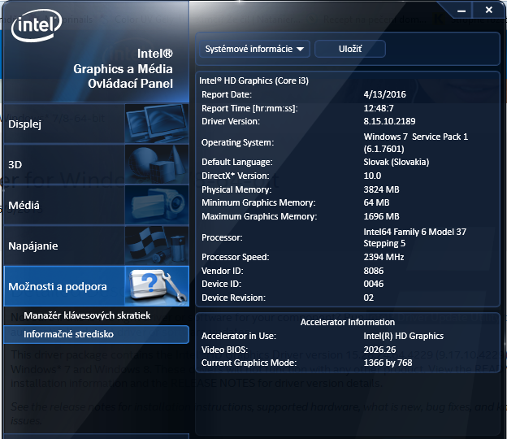Click the Maximum Graphics Memory label
Screen dimensions: 507x439
point(259,216)
